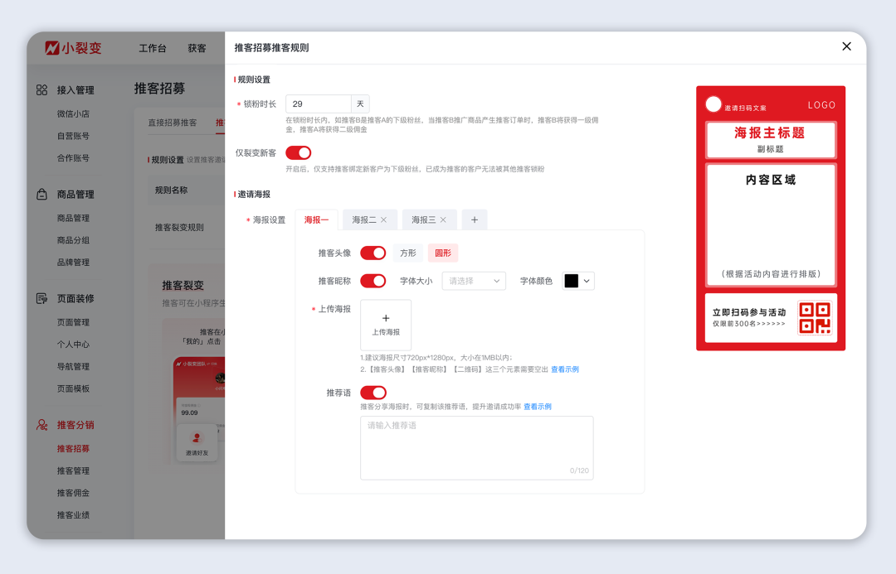
Task: Remove 海报三 tab via its X icon
Action: 443,220
